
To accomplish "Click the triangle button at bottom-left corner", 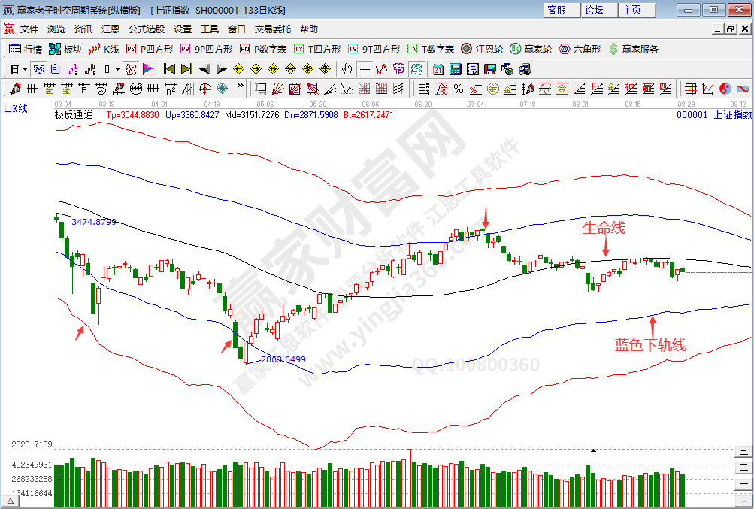I will (x=11, y=500).
